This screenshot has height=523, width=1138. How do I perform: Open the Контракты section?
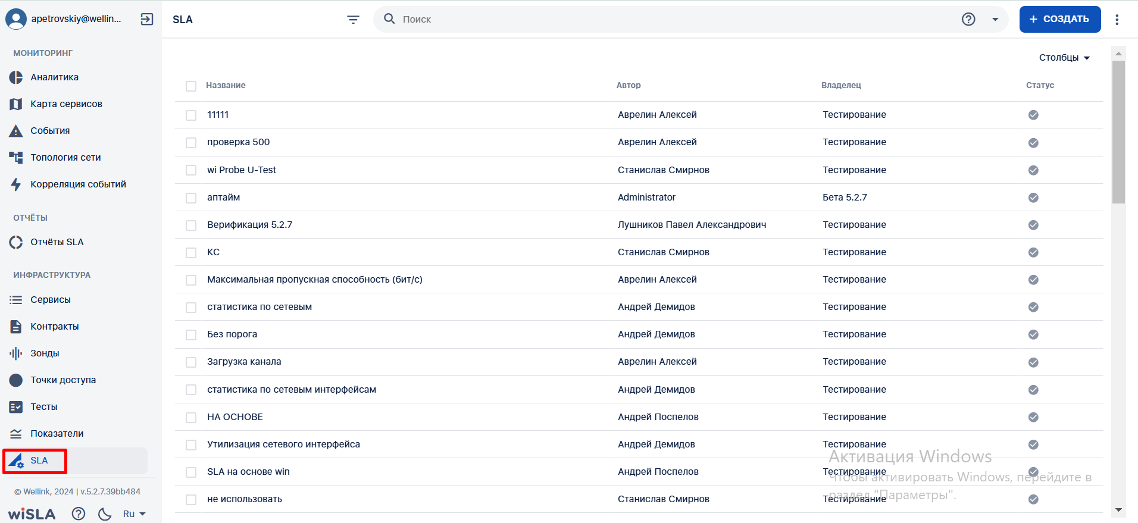point(55,327)
